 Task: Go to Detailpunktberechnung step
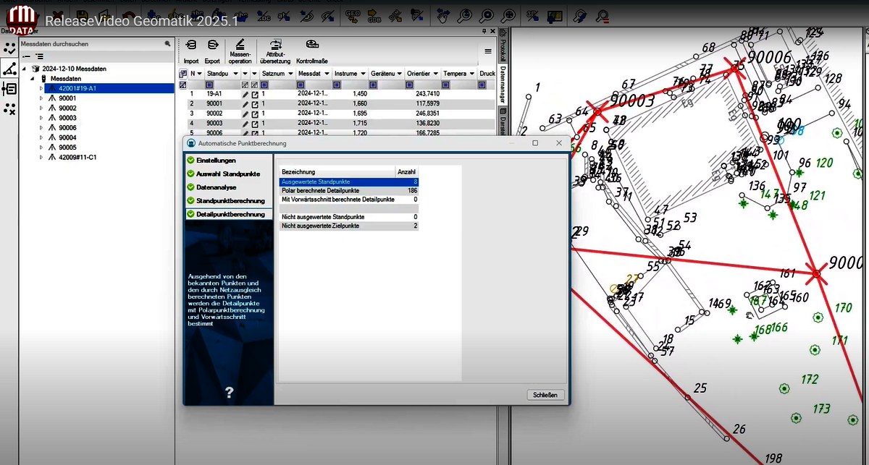point(228,214)
